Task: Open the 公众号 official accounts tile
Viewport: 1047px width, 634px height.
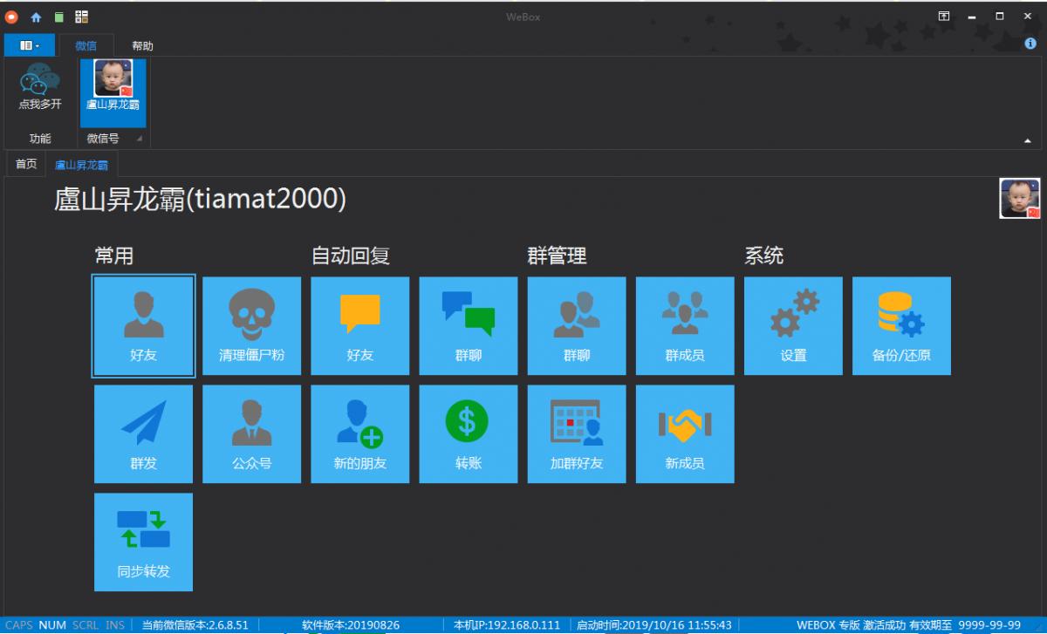Action: 252,434
